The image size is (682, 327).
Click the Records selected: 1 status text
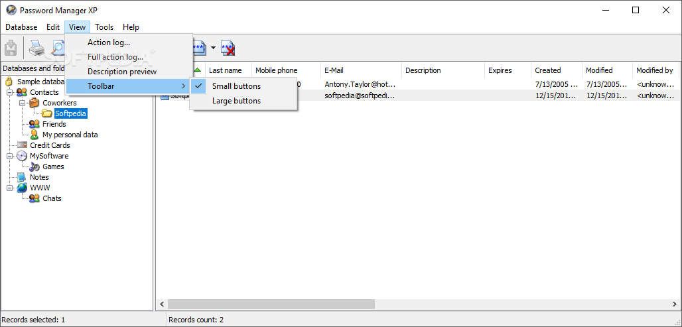tap(33, 320)
